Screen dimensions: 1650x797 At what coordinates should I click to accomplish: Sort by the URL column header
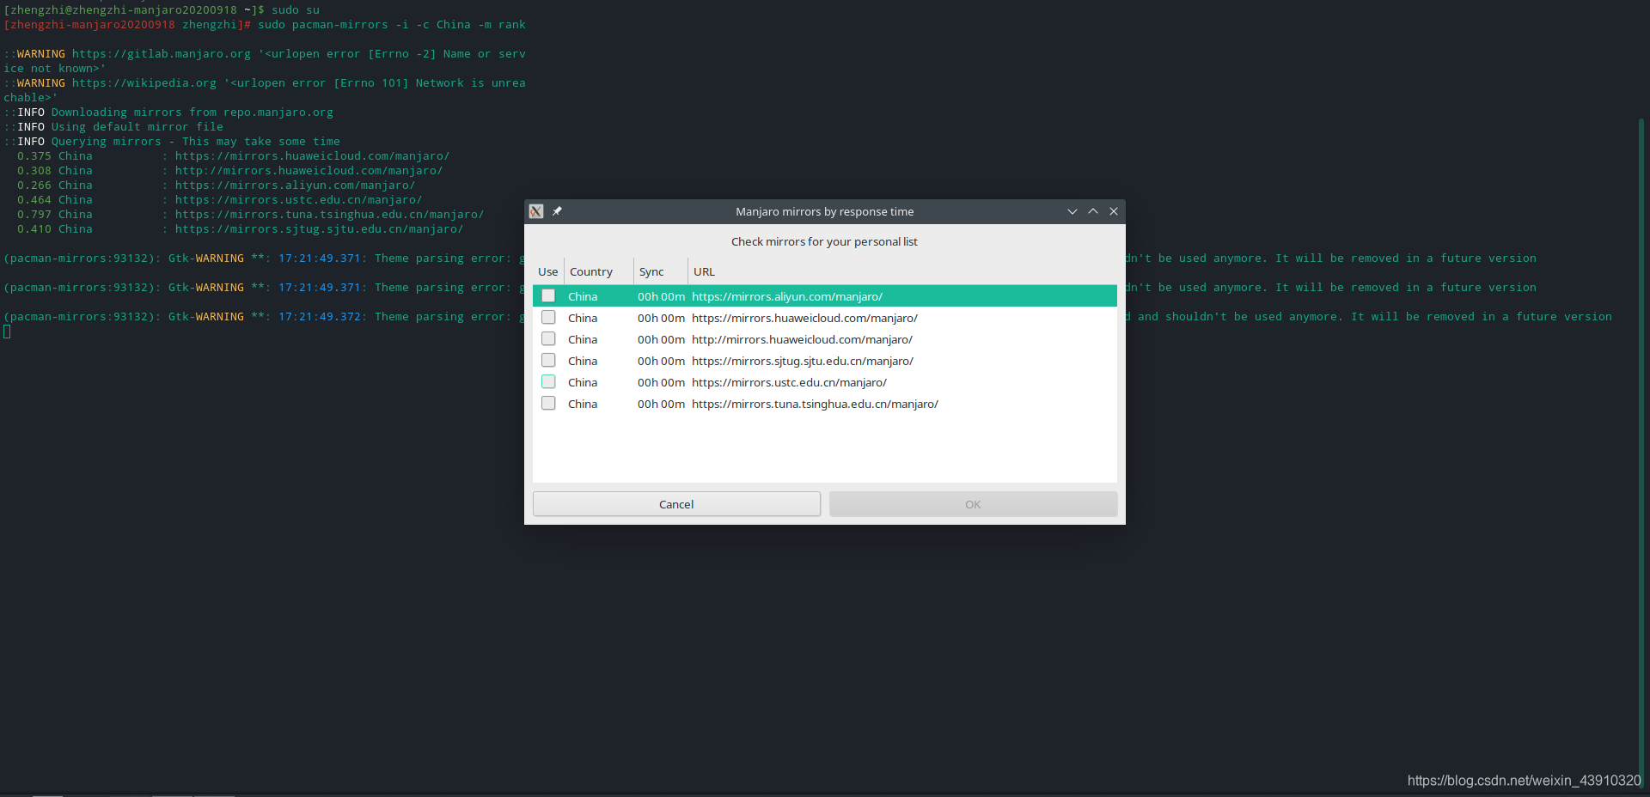point(902,271)
